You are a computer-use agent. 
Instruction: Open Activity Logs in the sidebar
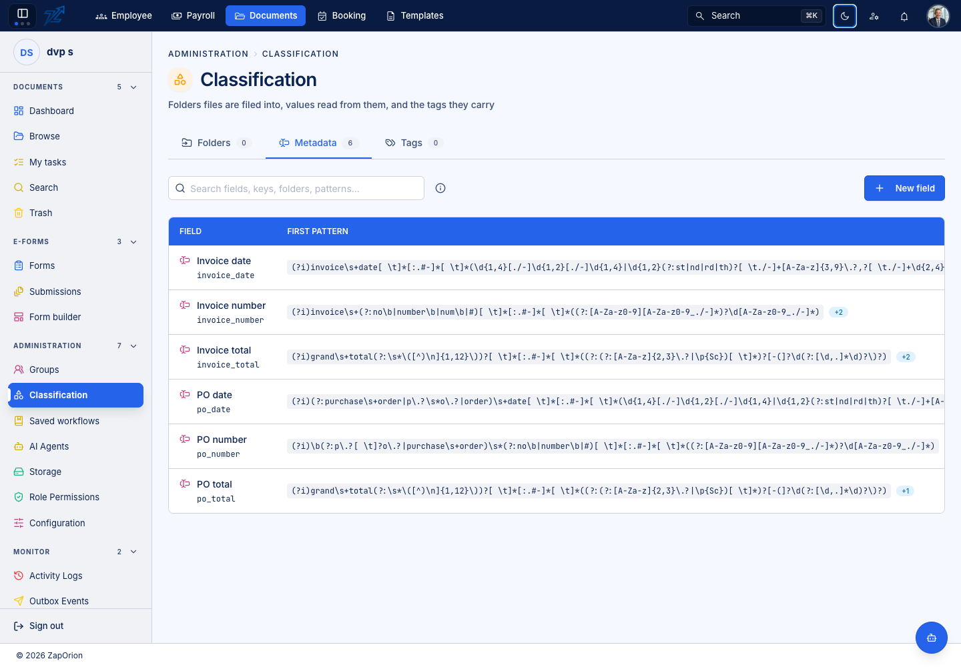pos(75,576)
